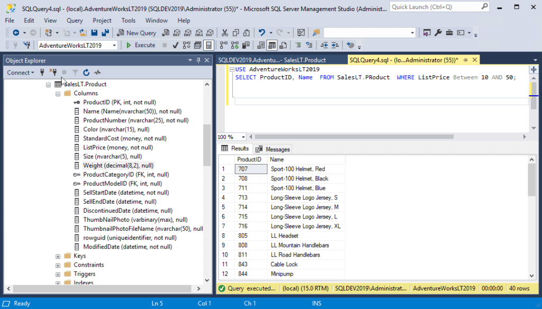Specify Values for Template Parameters
The image size is (542, 309).
click(x=350, y=46)
